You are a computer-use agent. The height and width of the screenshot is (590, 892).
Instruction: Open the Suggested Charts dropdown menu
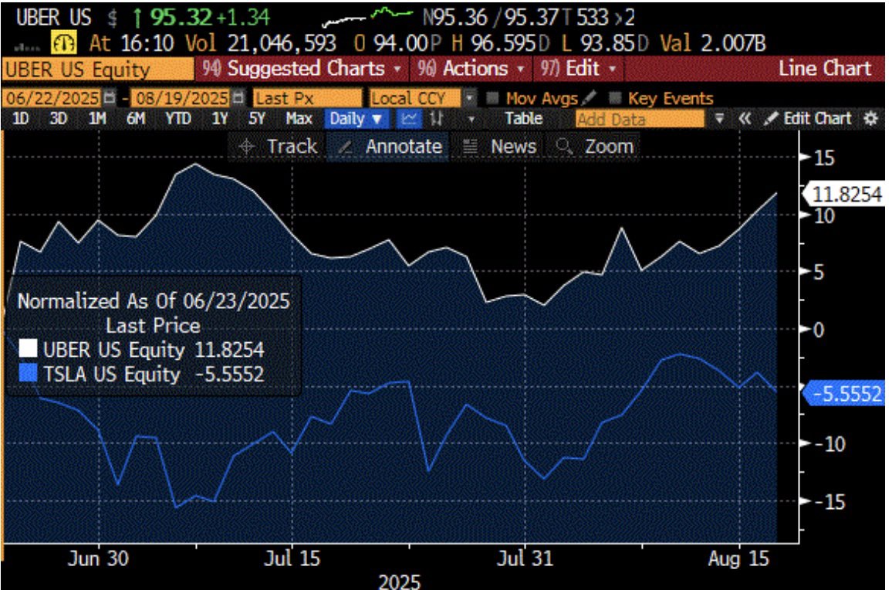pyautogui.click(x=302, y=69)
